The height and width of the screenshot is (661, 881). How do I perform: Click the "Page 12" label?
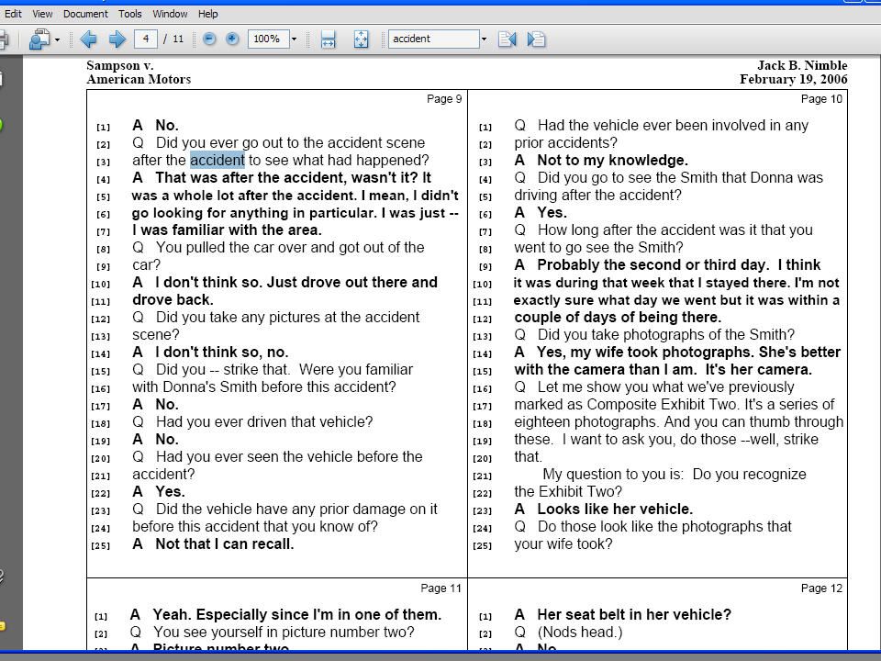(821, 588)
